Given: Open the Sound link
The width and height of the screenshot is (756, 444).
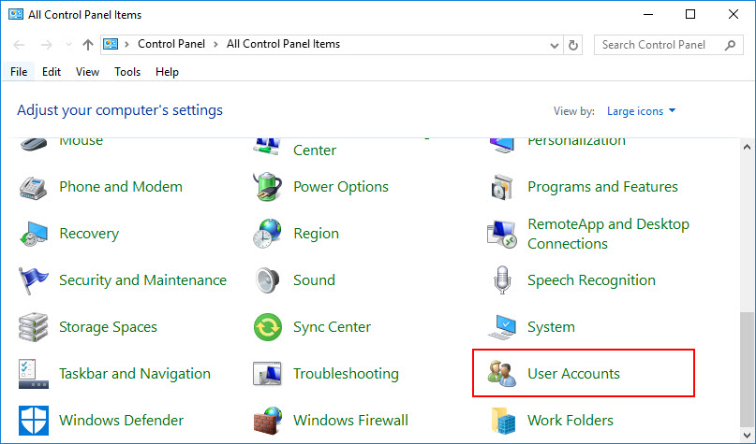Looking at the screenshot, I should (315, 280).
